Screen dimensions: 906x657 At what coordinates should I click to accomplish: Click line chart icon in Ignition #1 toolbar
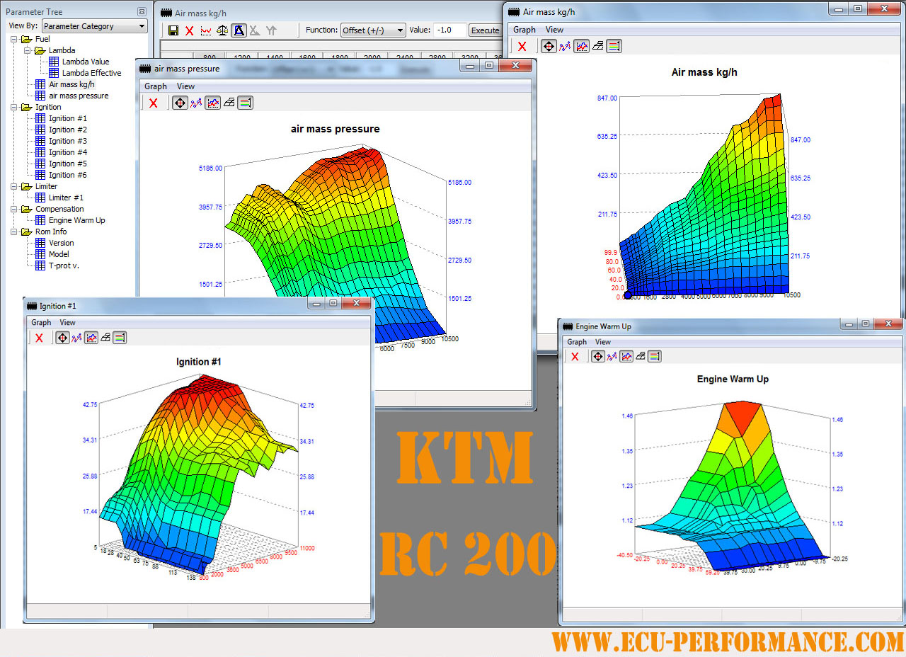coord(77,338)
